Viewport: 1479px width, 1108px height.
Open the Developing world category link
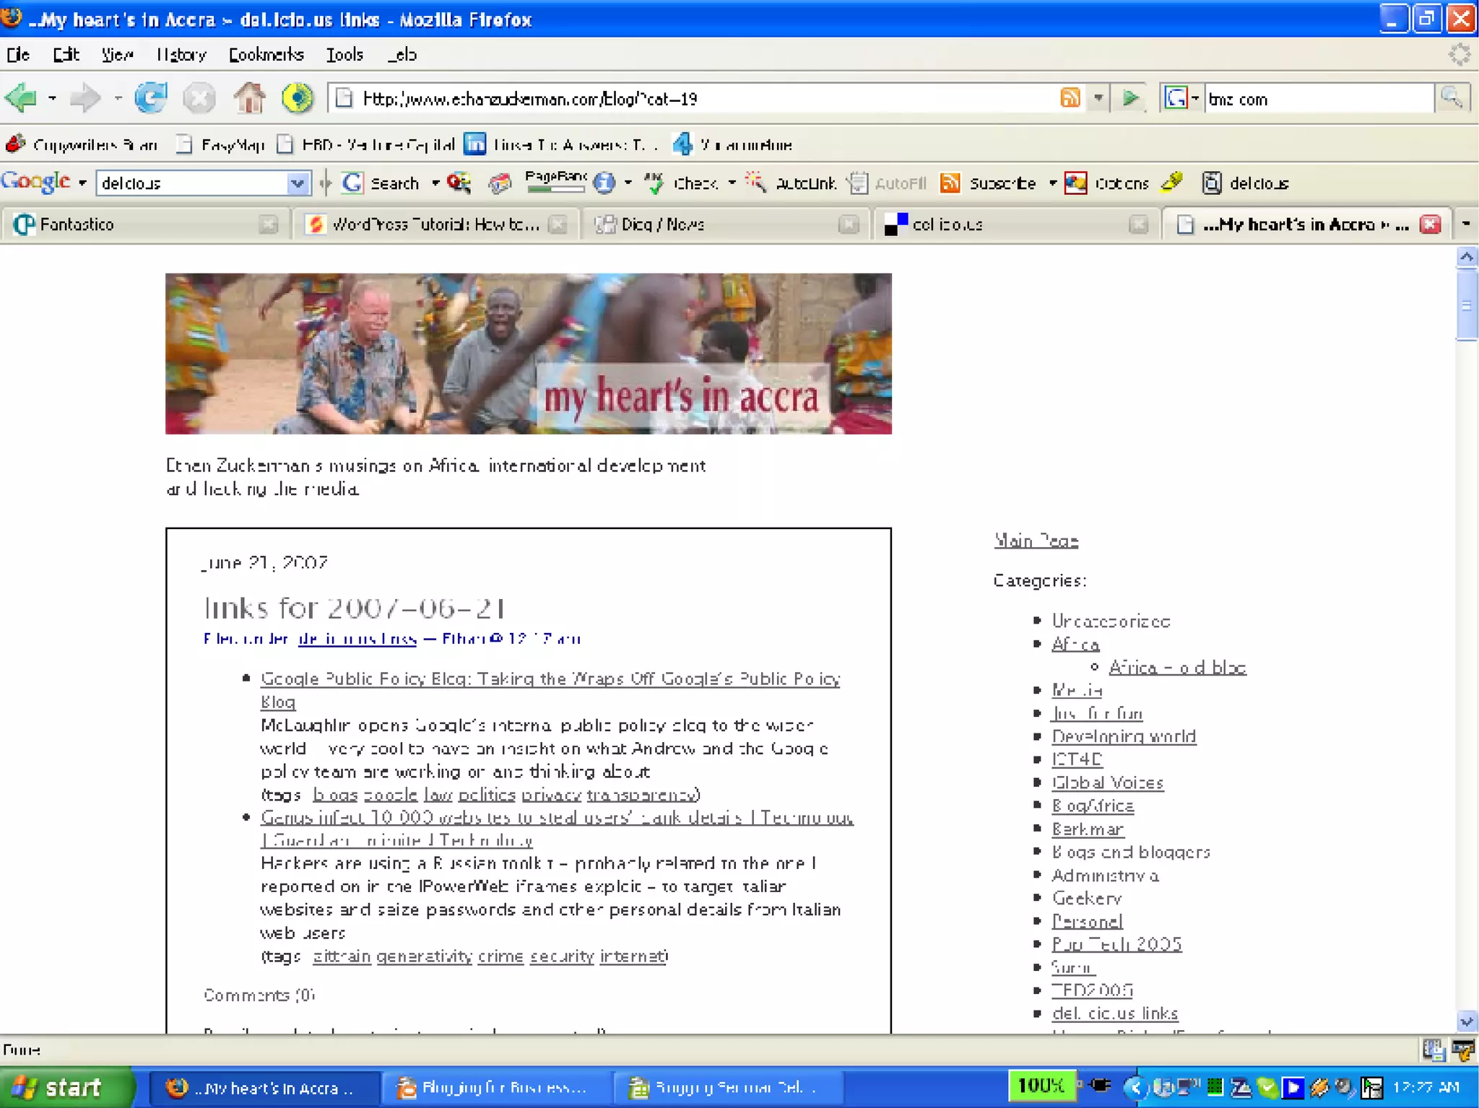pyautogui.click(x=1123, y=736)
